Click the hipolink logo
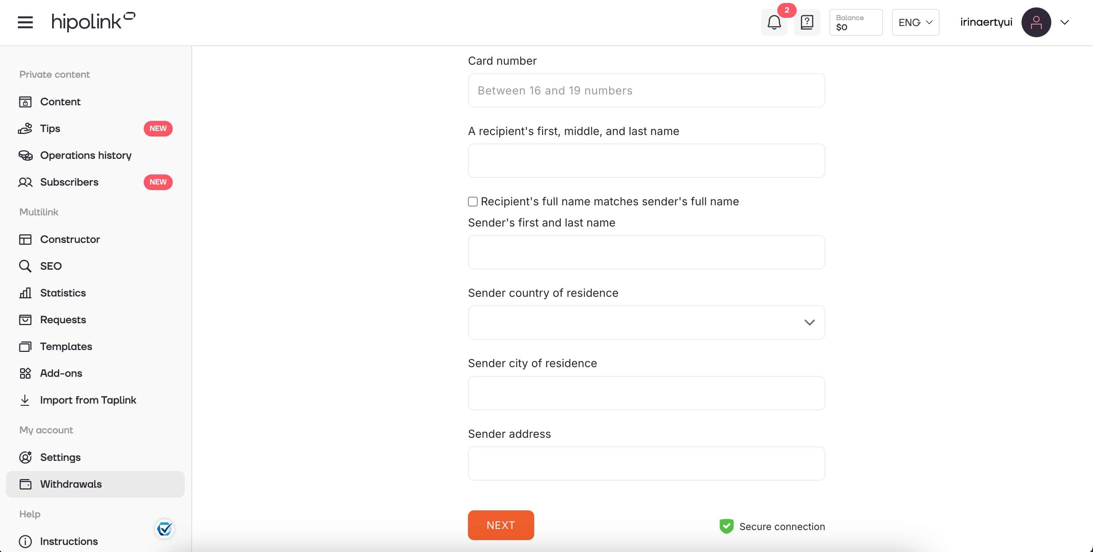The image size is (1093, 552). pos(93,22)
